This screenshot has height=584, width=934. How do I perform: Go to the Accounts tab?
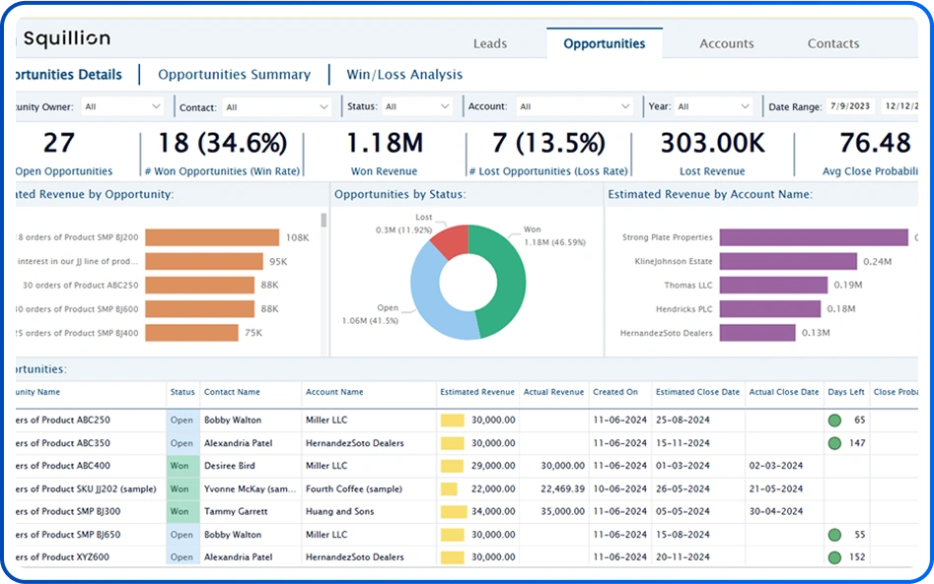pyautogui.click(x=726, y=43)
